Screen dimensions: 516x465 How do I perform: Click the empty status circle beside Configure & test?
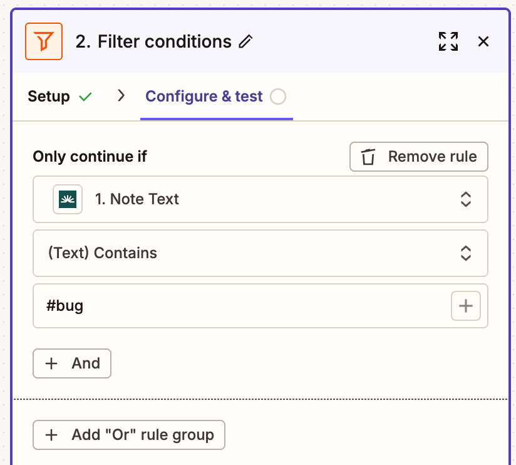coord(277,97)
